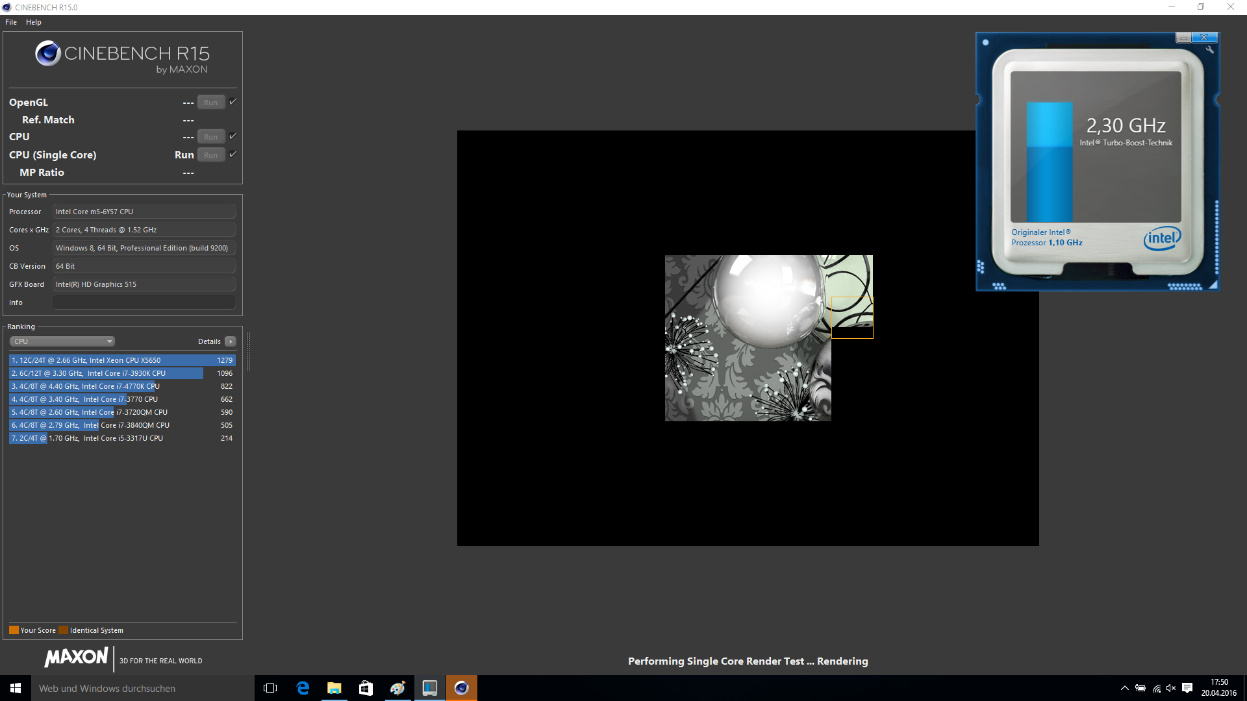Open the File menu
Image resolution: width=1247 pixels, height=701 pixels.
tap(11, 22)
